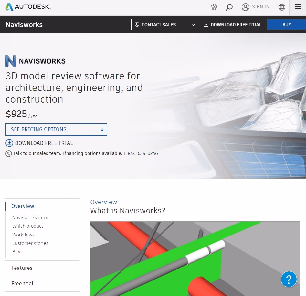
Task: Open the search magnifier icon
Action: (x=229, y=7)
